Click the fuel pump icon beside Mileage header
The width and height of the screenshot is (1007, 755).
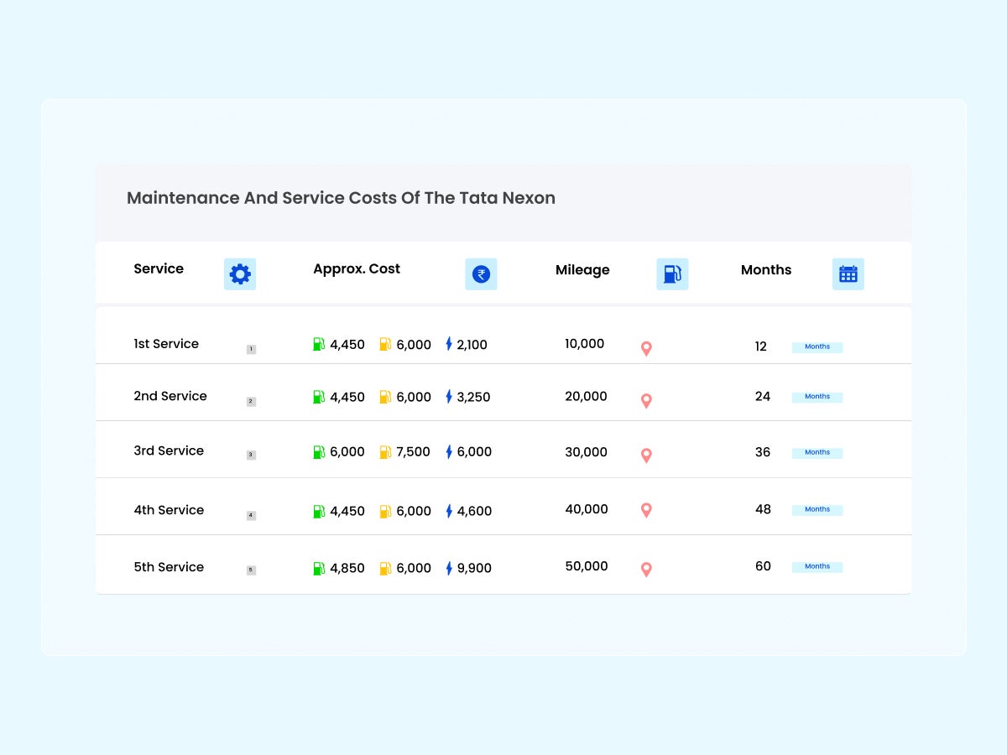coord(672,274)
